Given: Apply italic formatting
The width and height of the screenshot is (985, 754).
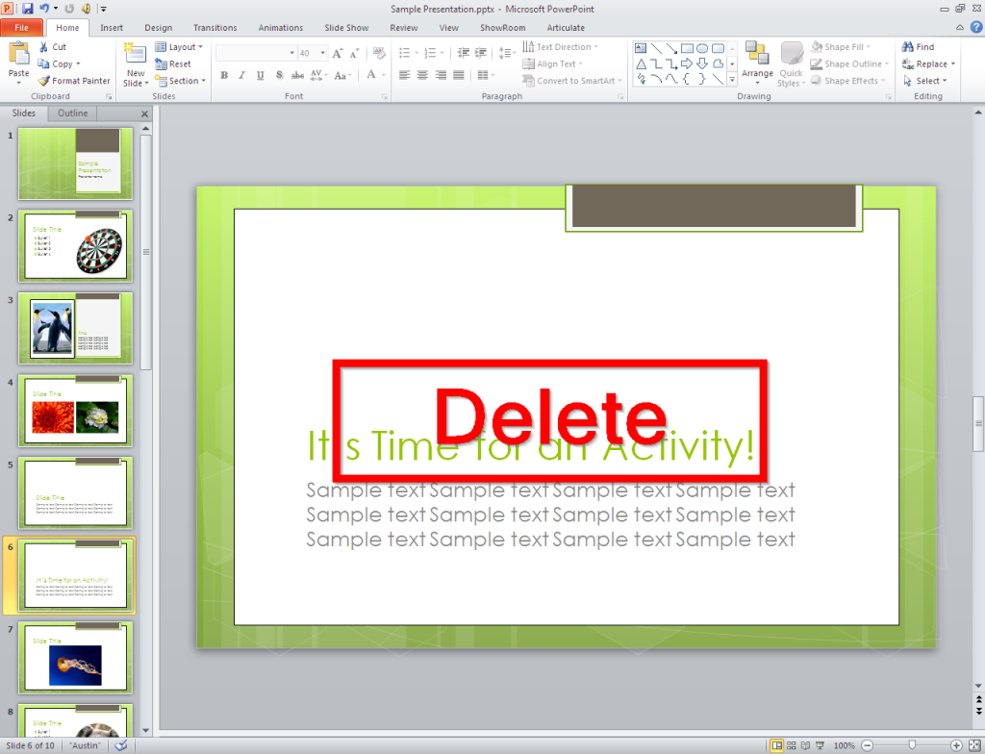Looking at the screenshot, I should tap(241, 74).
